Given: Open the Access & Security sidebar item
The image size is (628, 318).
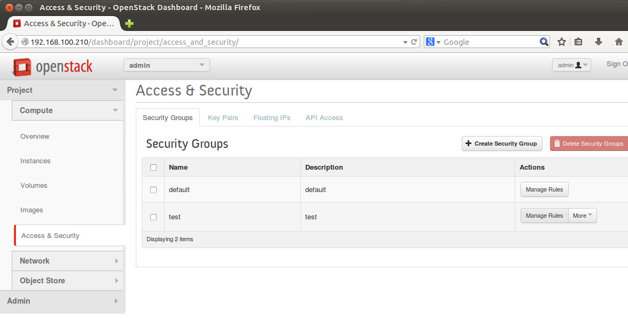Looking at the screenshot, I should pyautogui.click(x=50, y=235).
